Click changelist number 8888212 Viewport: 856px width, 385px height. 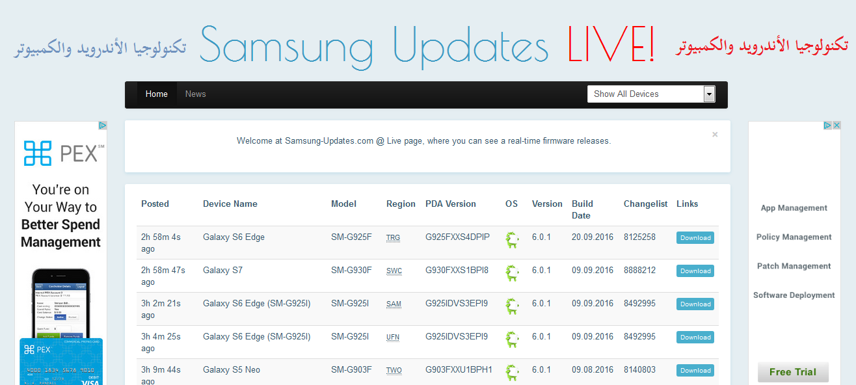639,270
